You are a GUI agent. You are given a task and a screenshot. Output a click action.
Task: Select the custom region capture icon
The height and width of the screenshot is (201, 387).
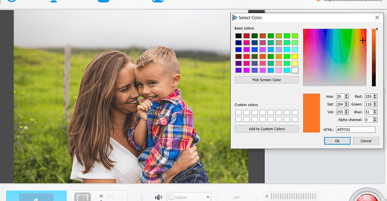tap(82, 197)
